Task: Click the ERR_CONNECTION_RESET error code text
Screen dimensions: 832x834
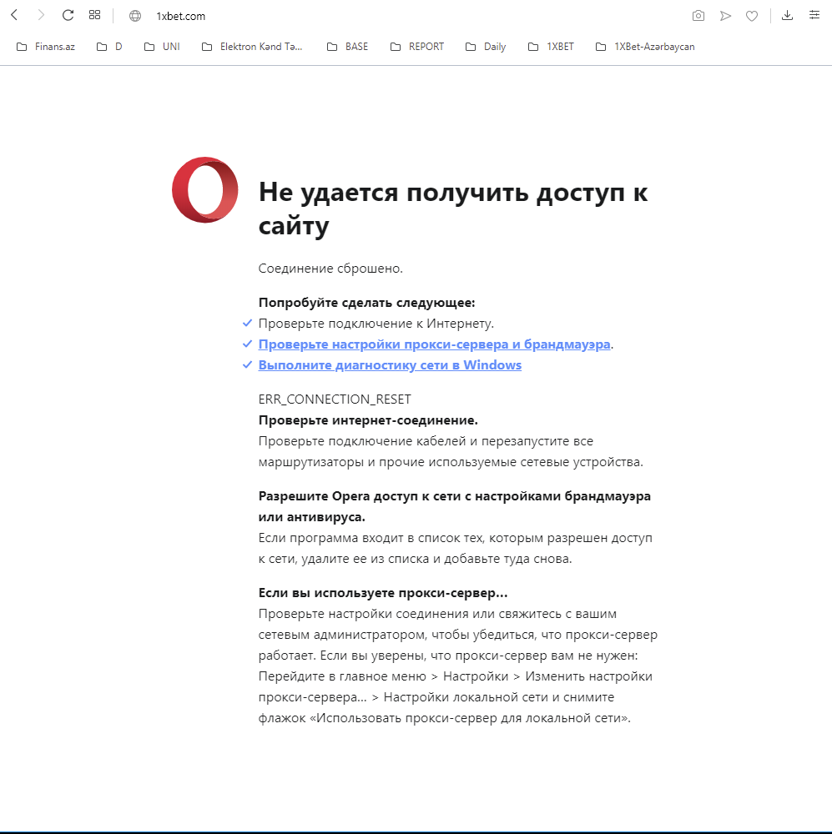Action: (335, 399)
